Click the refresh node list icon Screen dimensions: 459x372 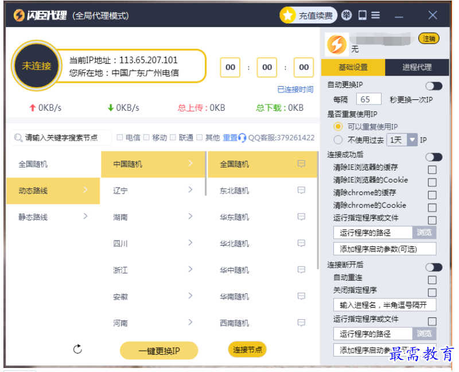(77, 349)
